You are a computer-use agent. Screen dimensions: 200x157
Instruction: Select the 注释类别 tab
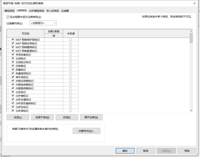(22, 10)
